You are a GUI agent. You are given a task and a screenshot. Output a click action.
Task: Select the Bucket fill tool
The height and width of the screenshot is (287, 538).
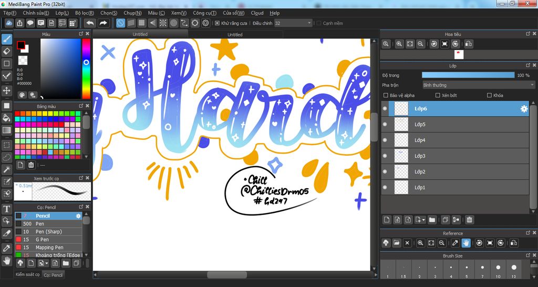[6, 118]
